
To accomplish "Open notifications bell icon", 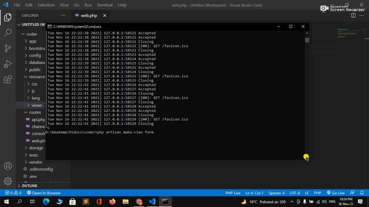I will point(362,193).
